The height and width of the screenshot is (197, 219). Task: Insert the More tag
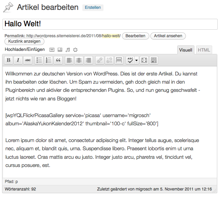point(119,60)
